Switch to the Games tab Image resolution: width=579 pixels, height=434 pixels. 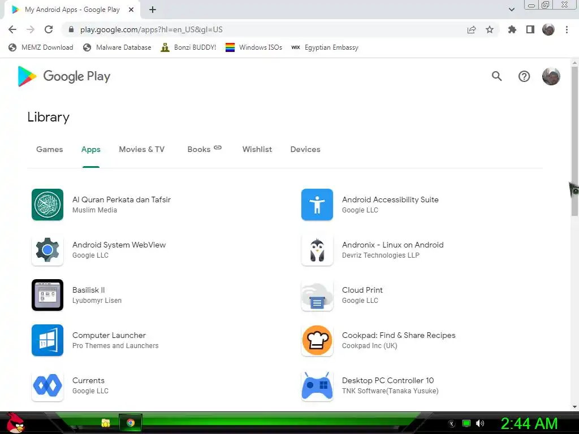tap(50, 149)
